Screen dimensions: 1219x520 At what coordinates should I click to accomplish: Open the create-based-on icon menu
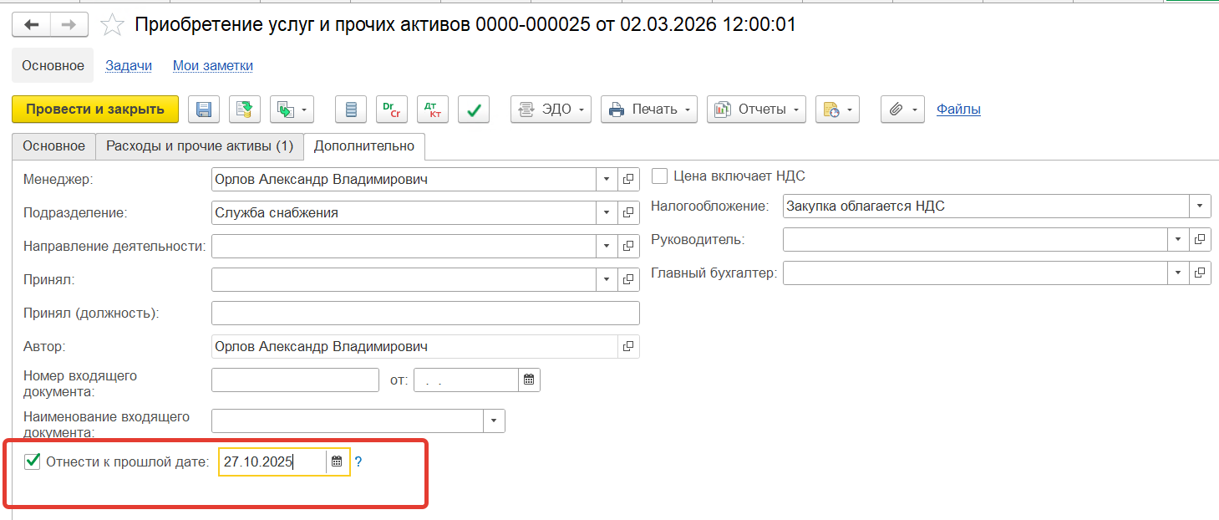pos(292,110)
